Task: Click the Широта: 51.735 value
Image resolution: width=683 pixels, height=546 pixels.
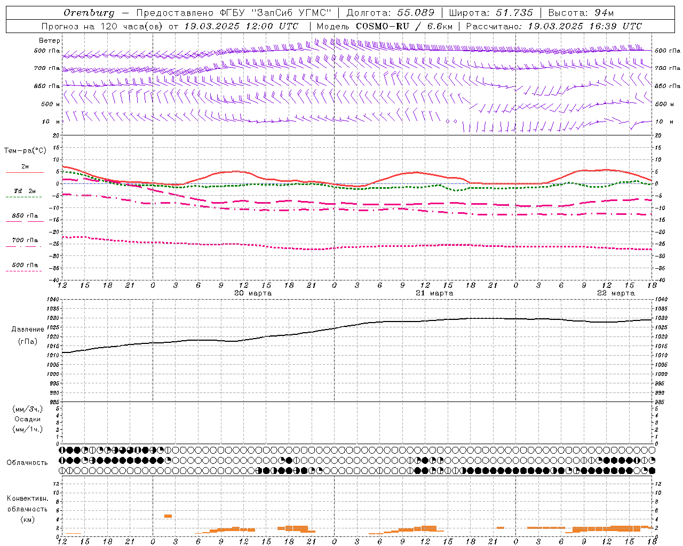Action: pos(491,13)
